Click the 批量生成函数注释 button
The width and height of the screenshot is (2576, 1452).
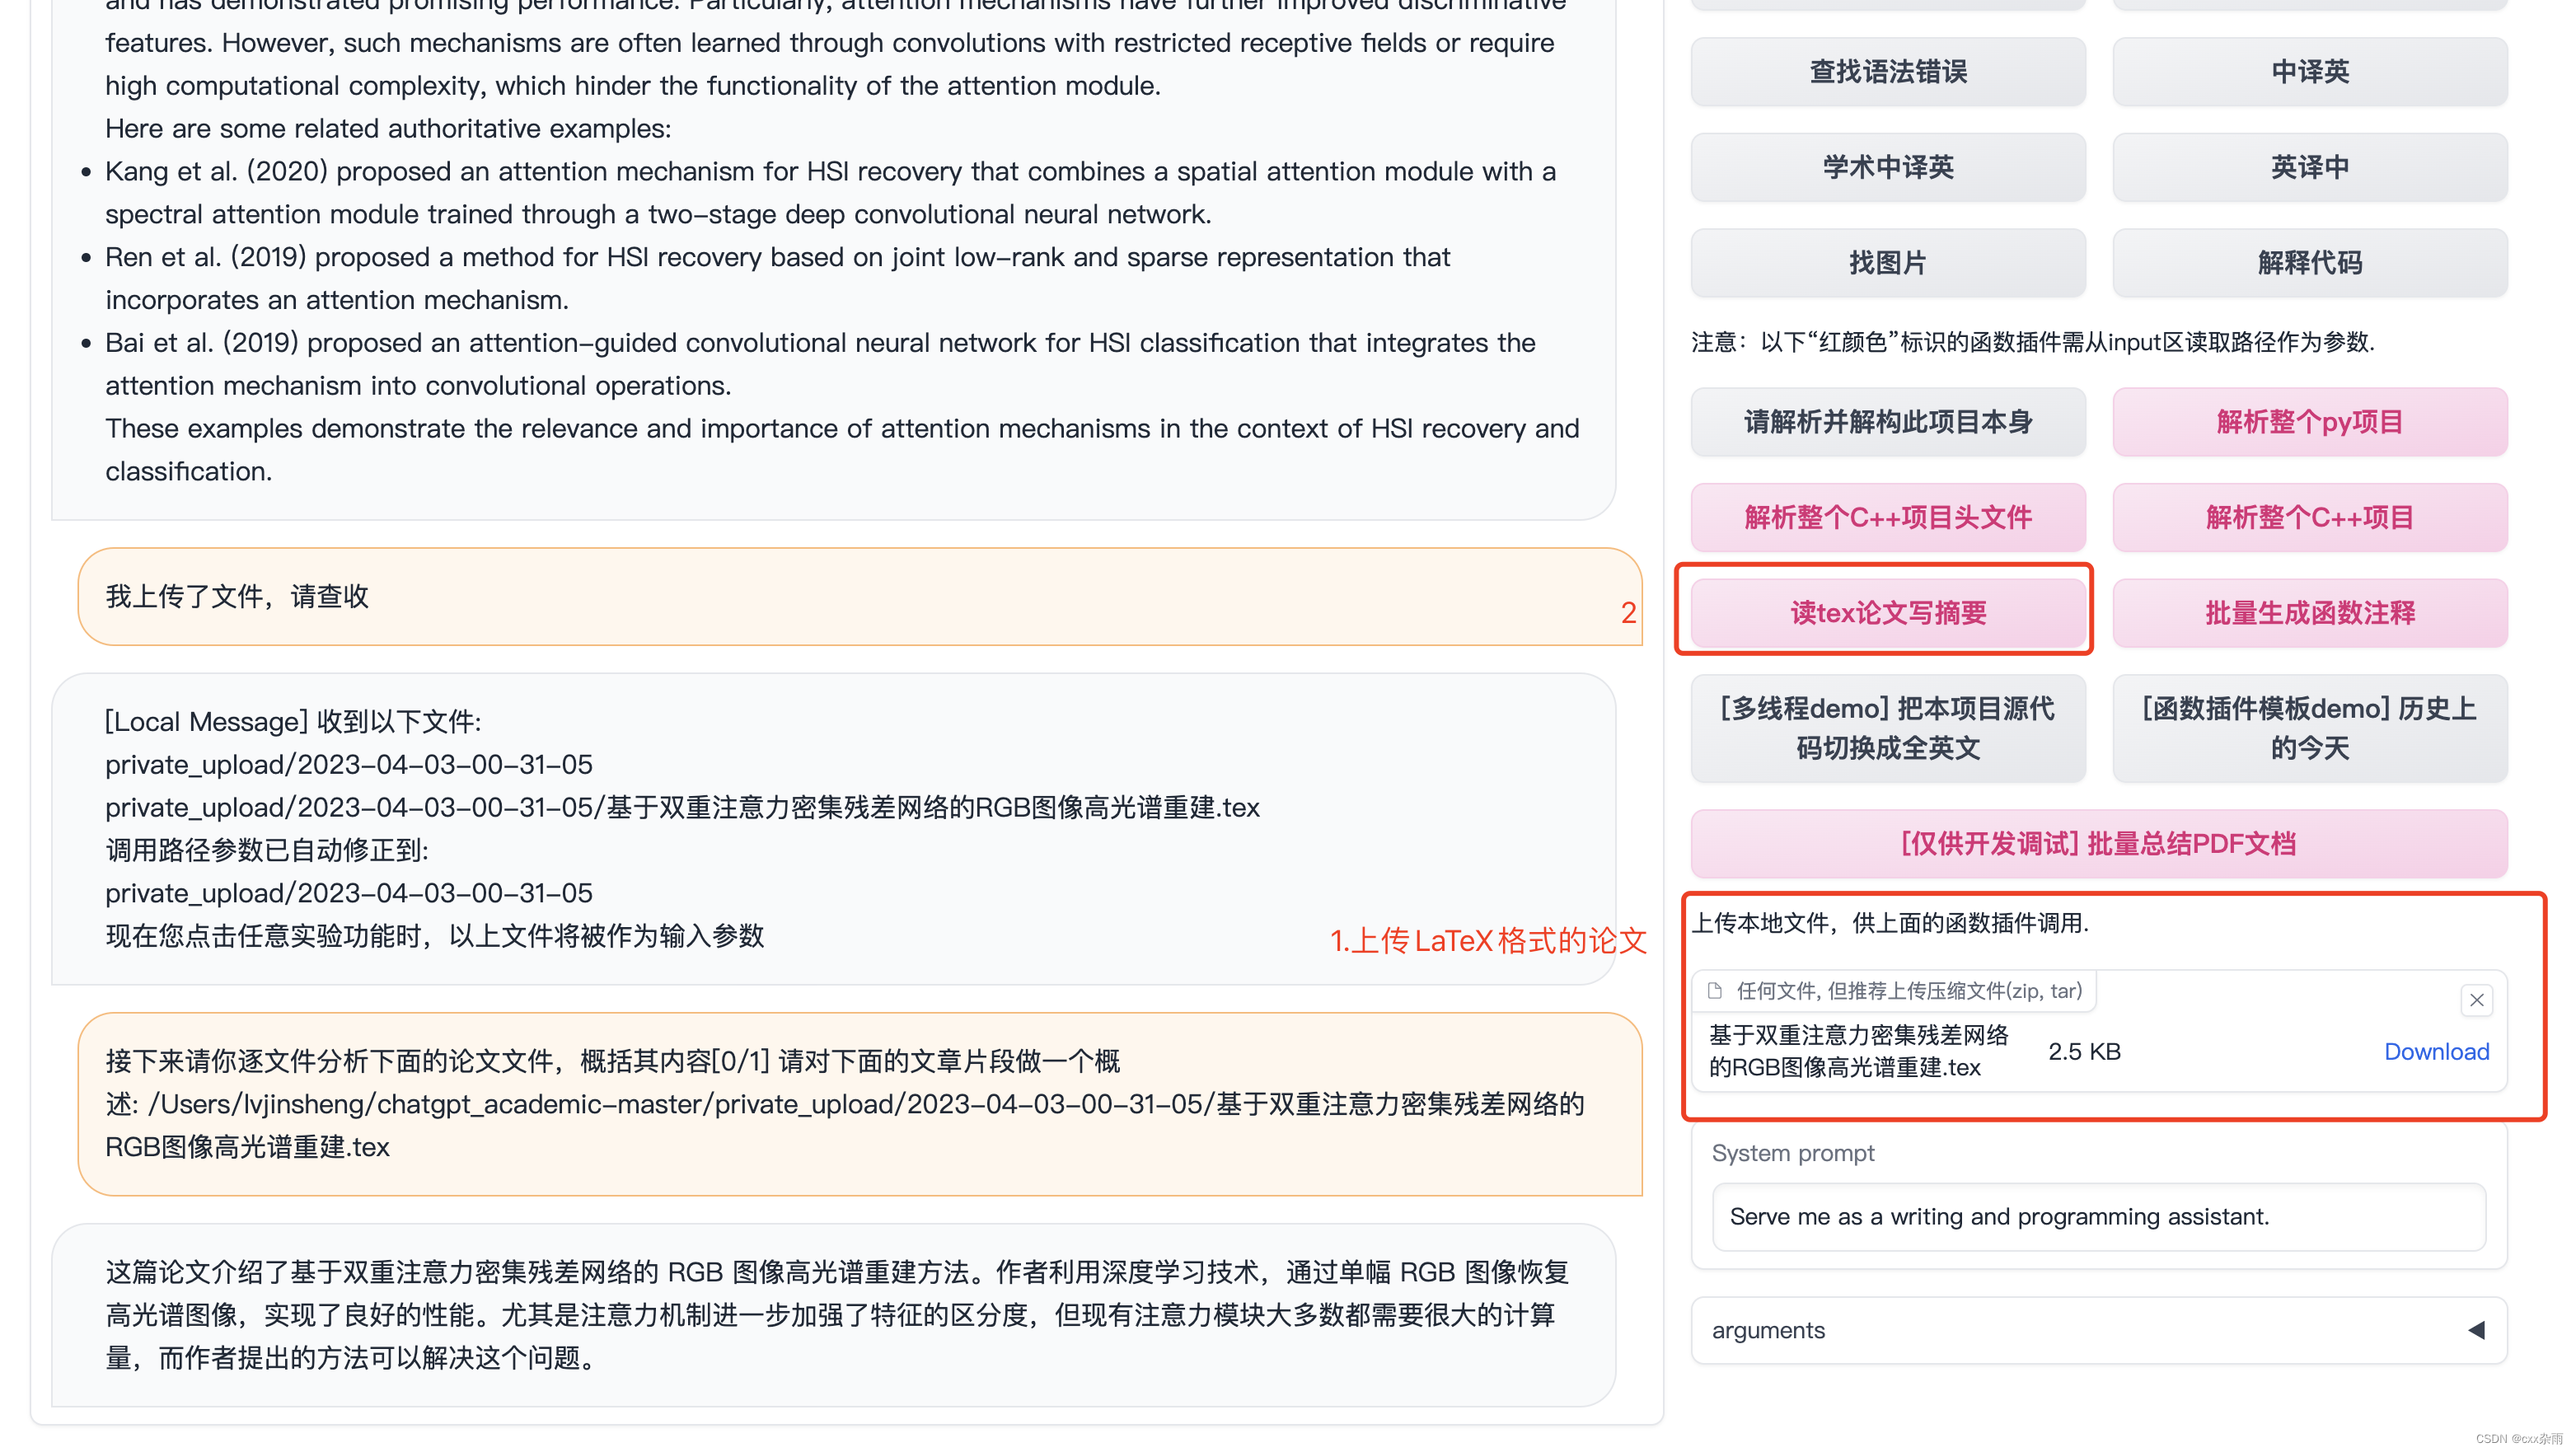tap(2306, 612)
